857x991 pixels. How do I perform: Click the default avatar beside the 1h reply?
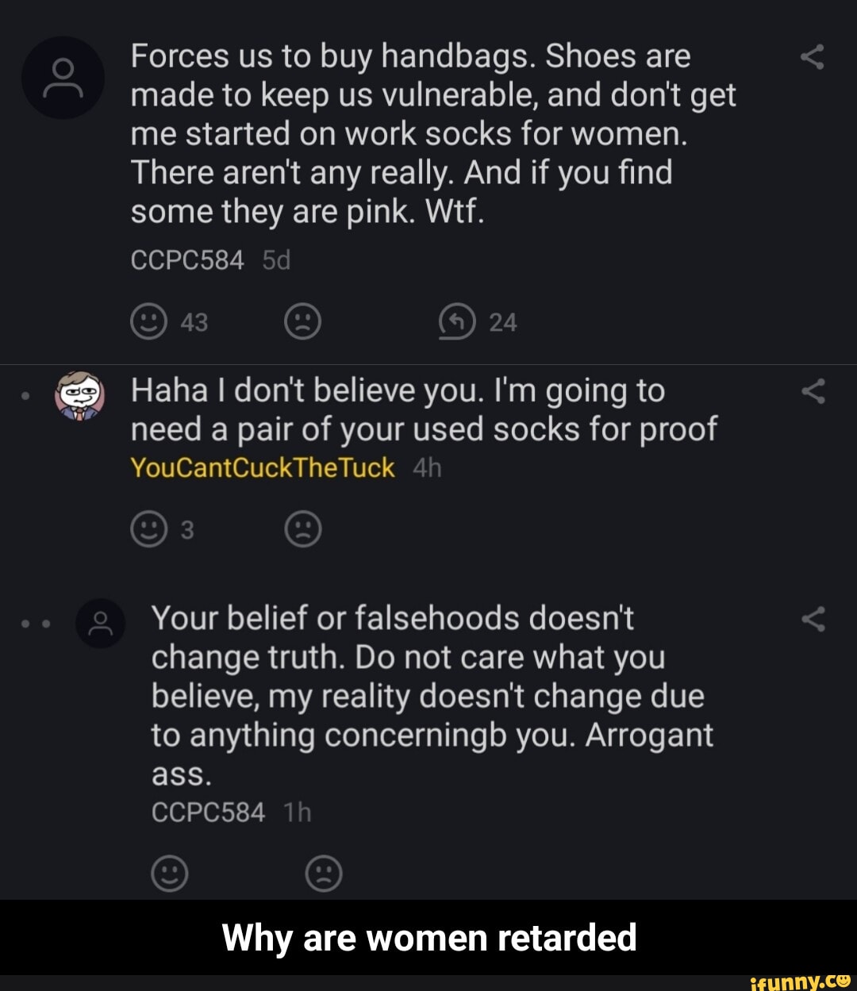tap(101, 623)
